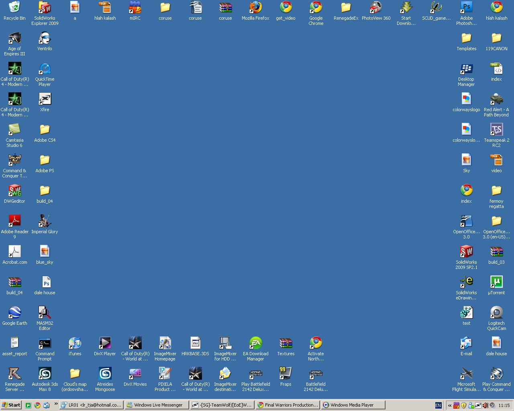
Task: Open the Mozilla Firefox desktop shortcut
Action: pyautogui.click(x=255, y=8)
